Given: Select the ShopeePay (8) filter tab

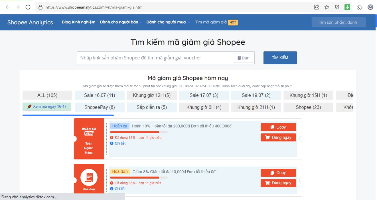Looking at the screenshot, I should point(100,107).
